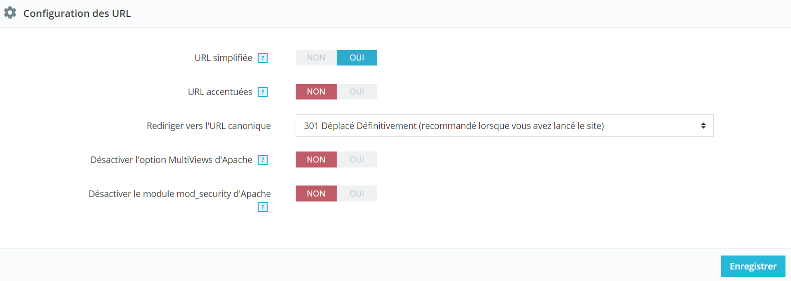Click the dropdown arrows on the 301 redirect select
791x281 pixels.
[703, 125]
